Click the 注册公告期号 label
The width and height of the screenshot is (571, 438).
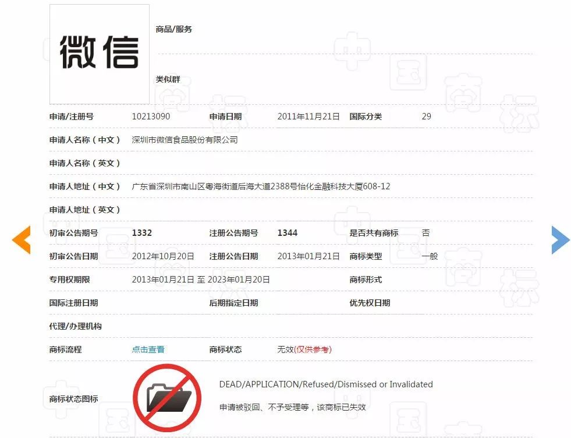(x=233, y=233)
